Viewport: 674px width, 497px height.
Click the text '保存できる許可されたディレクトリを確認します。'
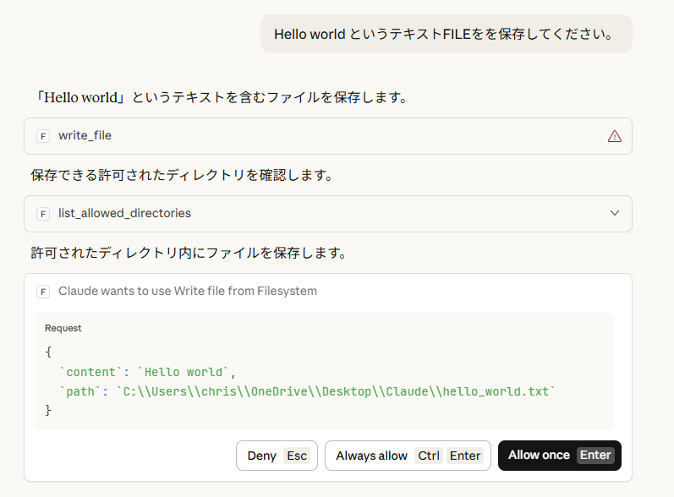pos(181,176)
